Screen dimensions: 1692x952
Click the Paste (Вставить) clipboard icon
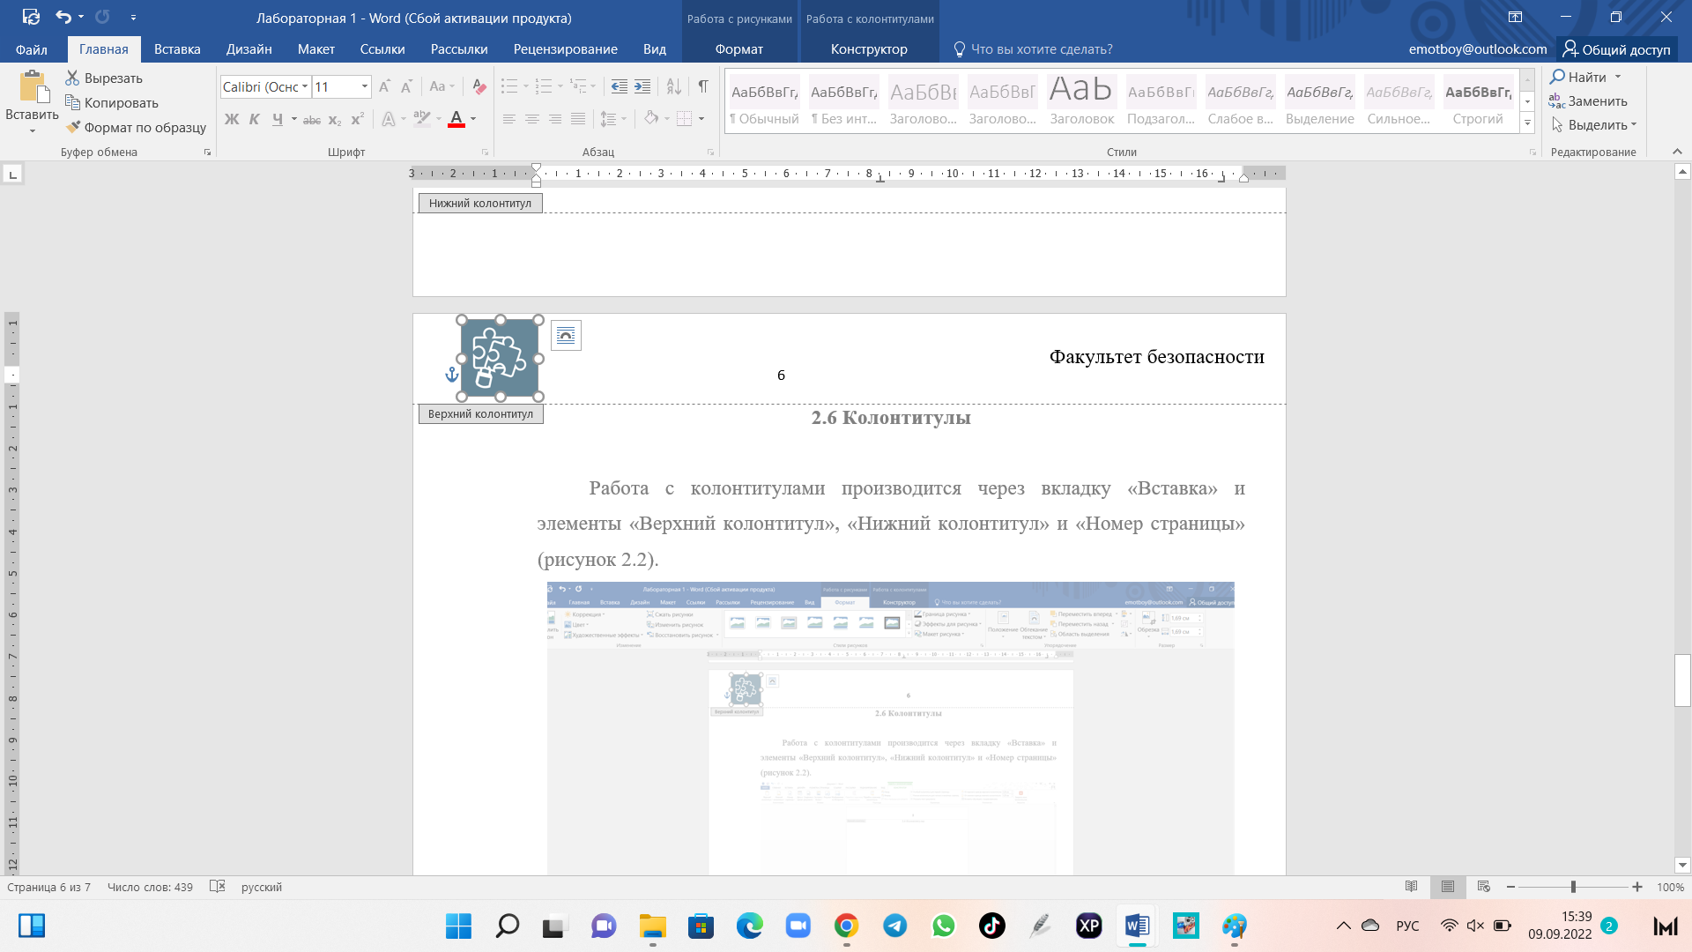click(x=33, y=87)
